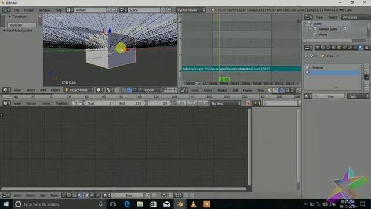Viewport: 371px width, 209px height.
Task: Play animation forward in timeline
Action: [195, 103]
